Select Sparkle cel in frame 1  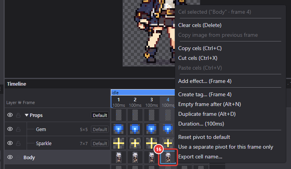point(119,143)
